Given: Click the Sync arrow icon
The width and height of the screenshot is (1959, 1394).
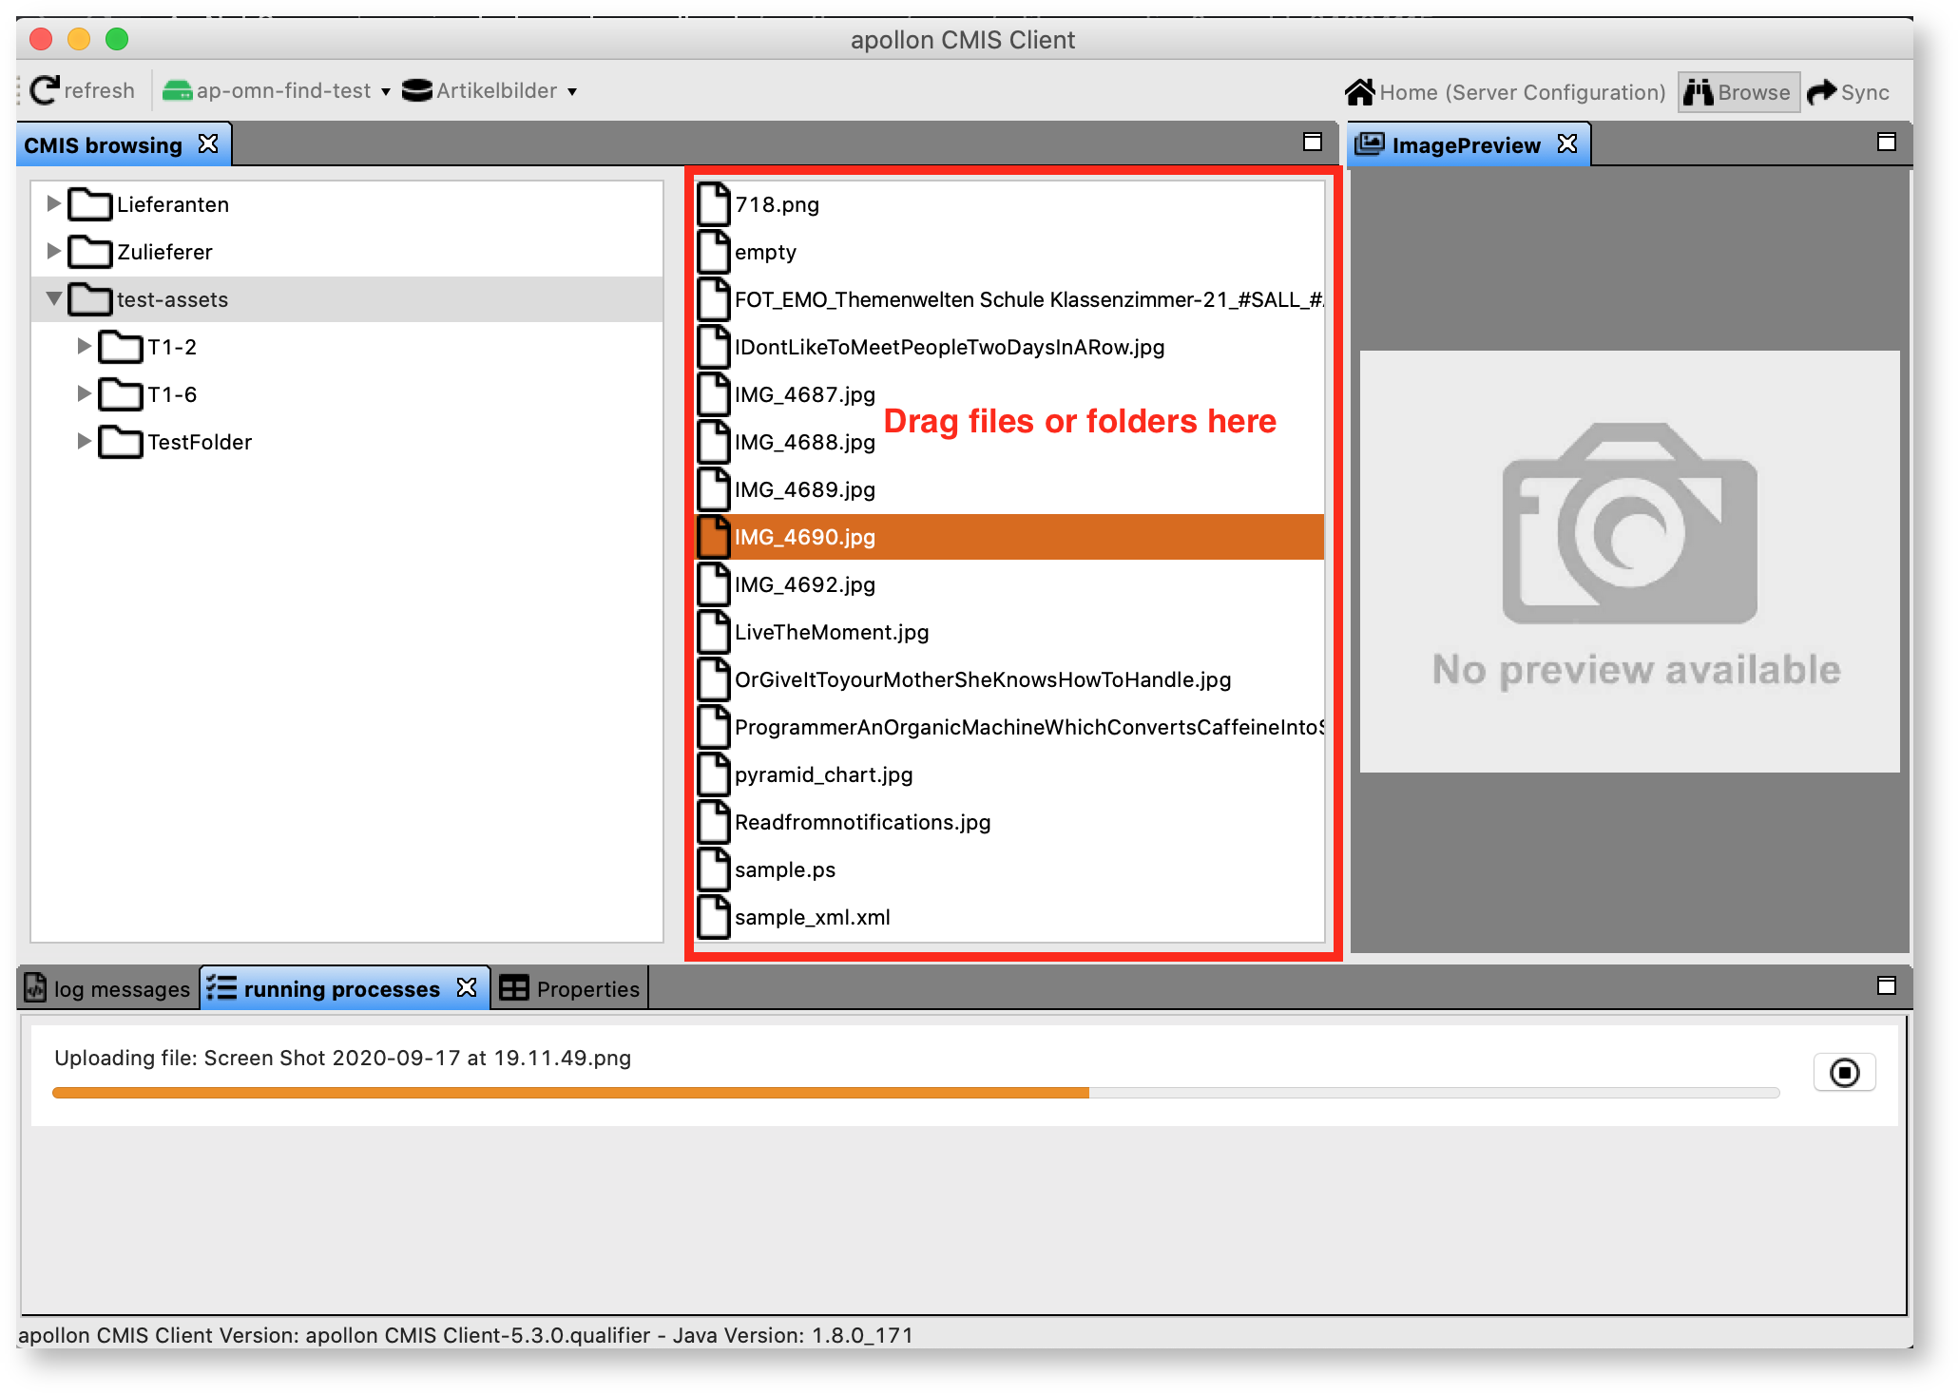Looking at the screenshot, I should click(x=1820, y=92).
